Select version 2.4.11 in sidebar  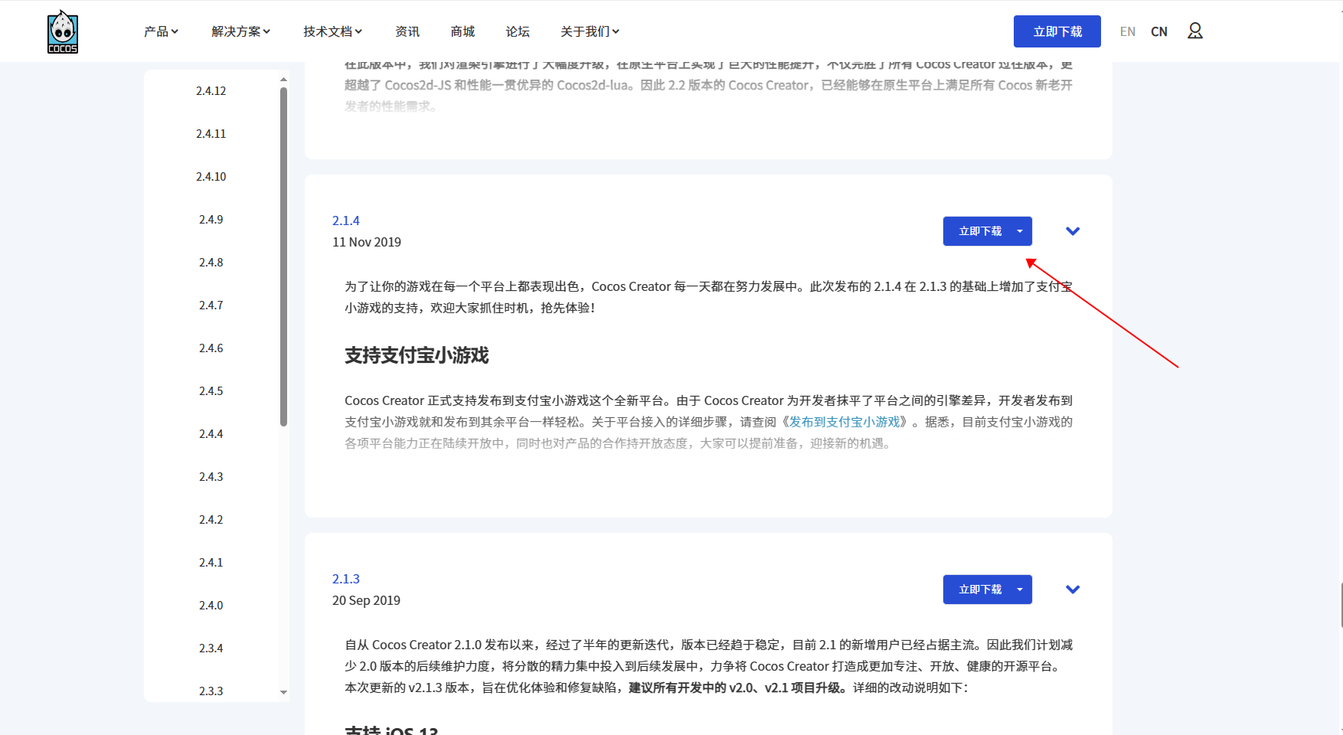coord(211,133)
